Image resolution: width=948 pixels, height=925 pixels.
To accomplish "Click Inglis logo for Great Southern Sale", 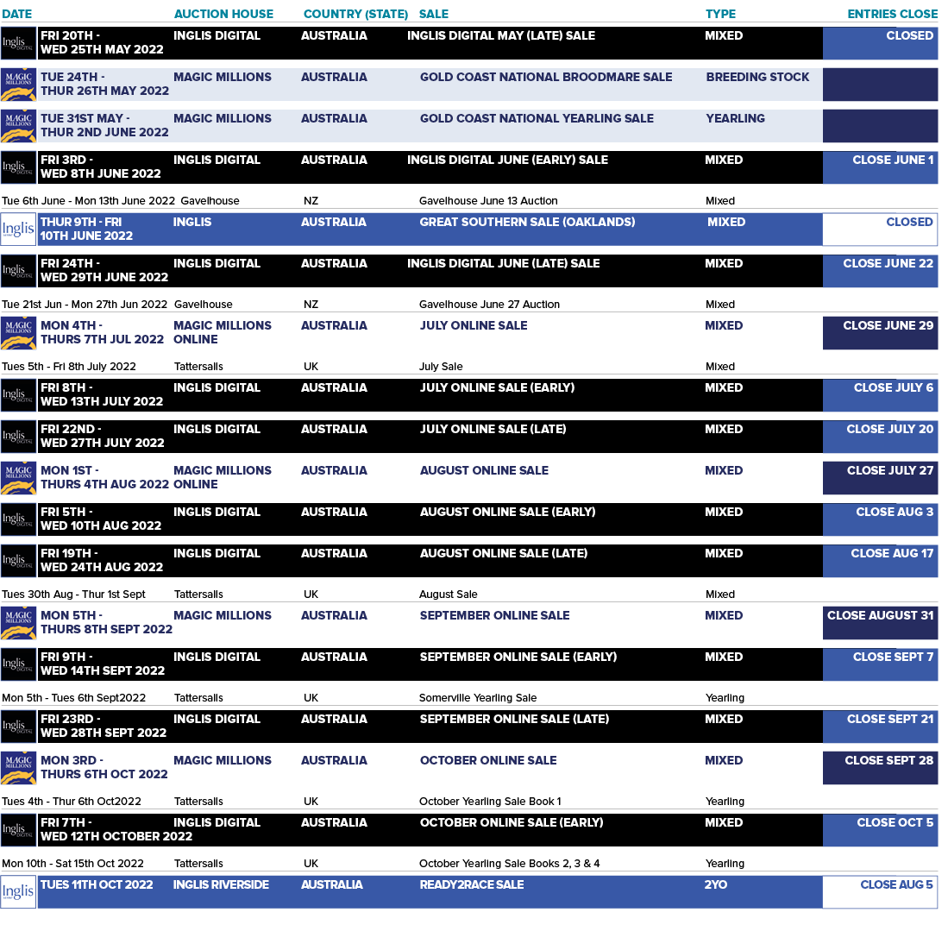I will coord(18,230).
